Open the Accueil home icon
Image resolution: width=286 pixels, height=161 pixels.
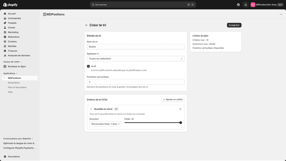click(x=5, y=14)
